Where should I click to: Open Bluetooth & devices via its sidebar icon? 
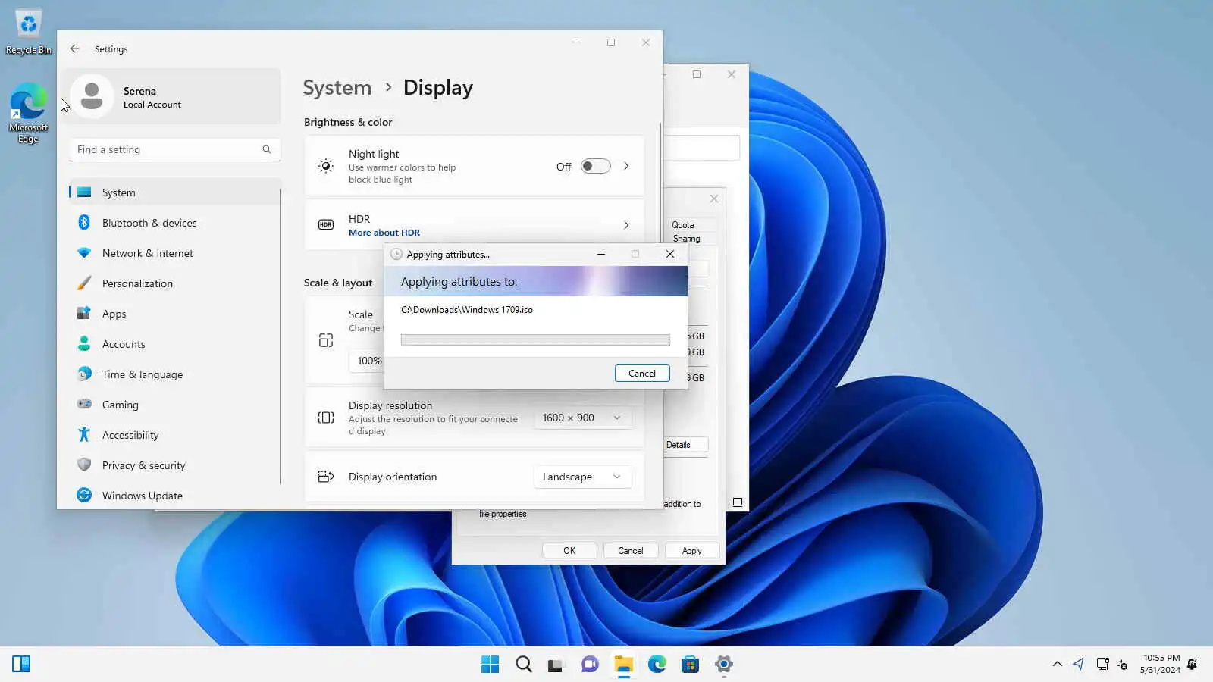click(x=84, y=222)
